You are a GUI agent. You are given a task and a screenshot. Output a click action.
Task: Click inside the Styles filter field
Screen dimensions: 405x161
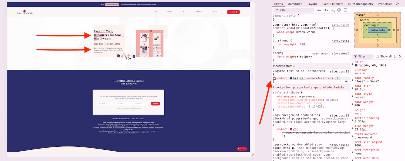294,10
